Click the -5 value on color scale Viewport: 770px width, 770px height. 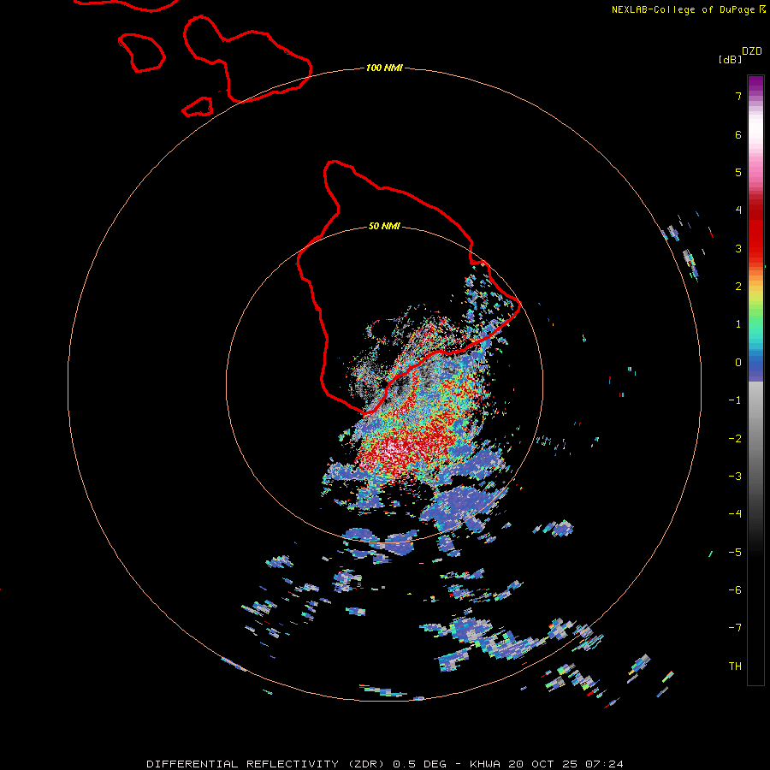click(x=735, y=553)
